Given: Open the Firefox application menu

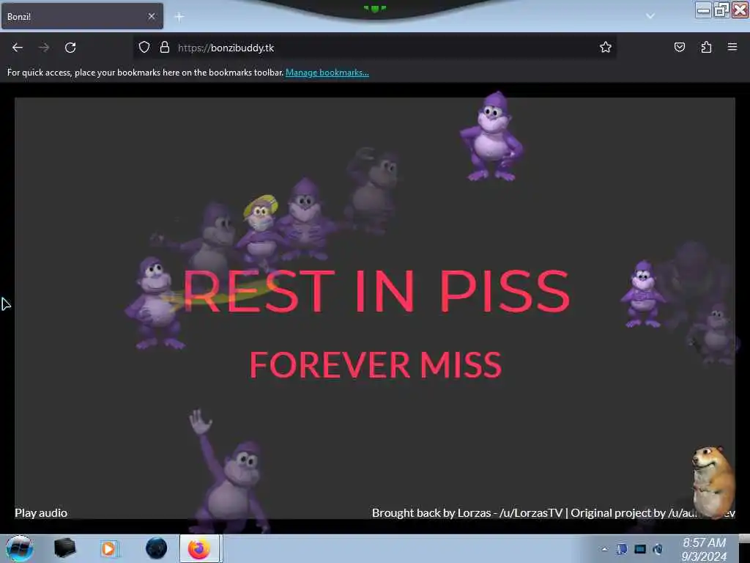Looking at the screenshot, I should pos(732,47).
